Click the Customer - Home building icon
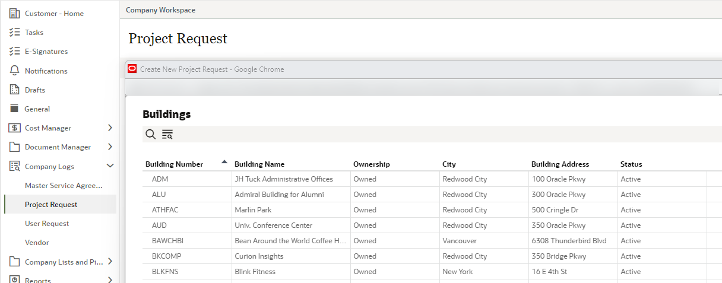This screenshot has width=722, height=283. (15, 13)
